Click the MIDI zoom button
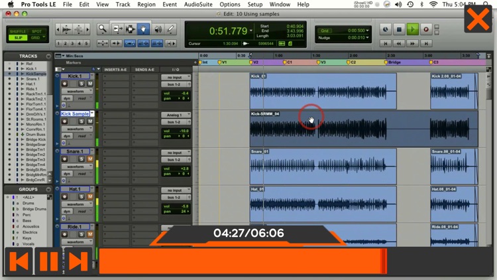The image size is (497, 280). (79, 29)
